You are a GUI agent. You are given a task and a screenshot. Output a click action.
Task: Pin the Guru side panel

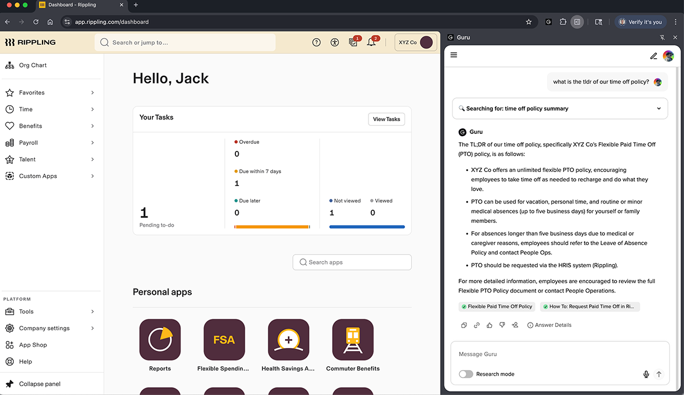pos(662,37)
